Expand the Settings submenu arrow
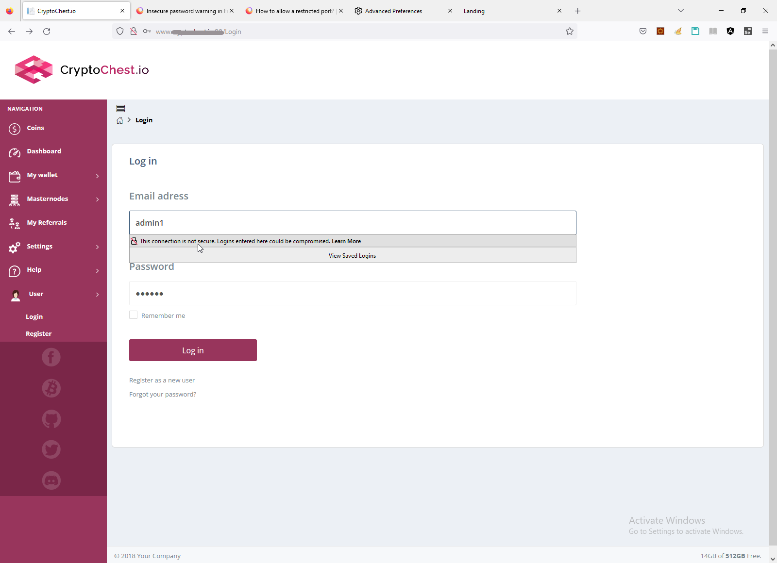Image resolution: width=777 pixels, height=563 pixels. [98, 247]
